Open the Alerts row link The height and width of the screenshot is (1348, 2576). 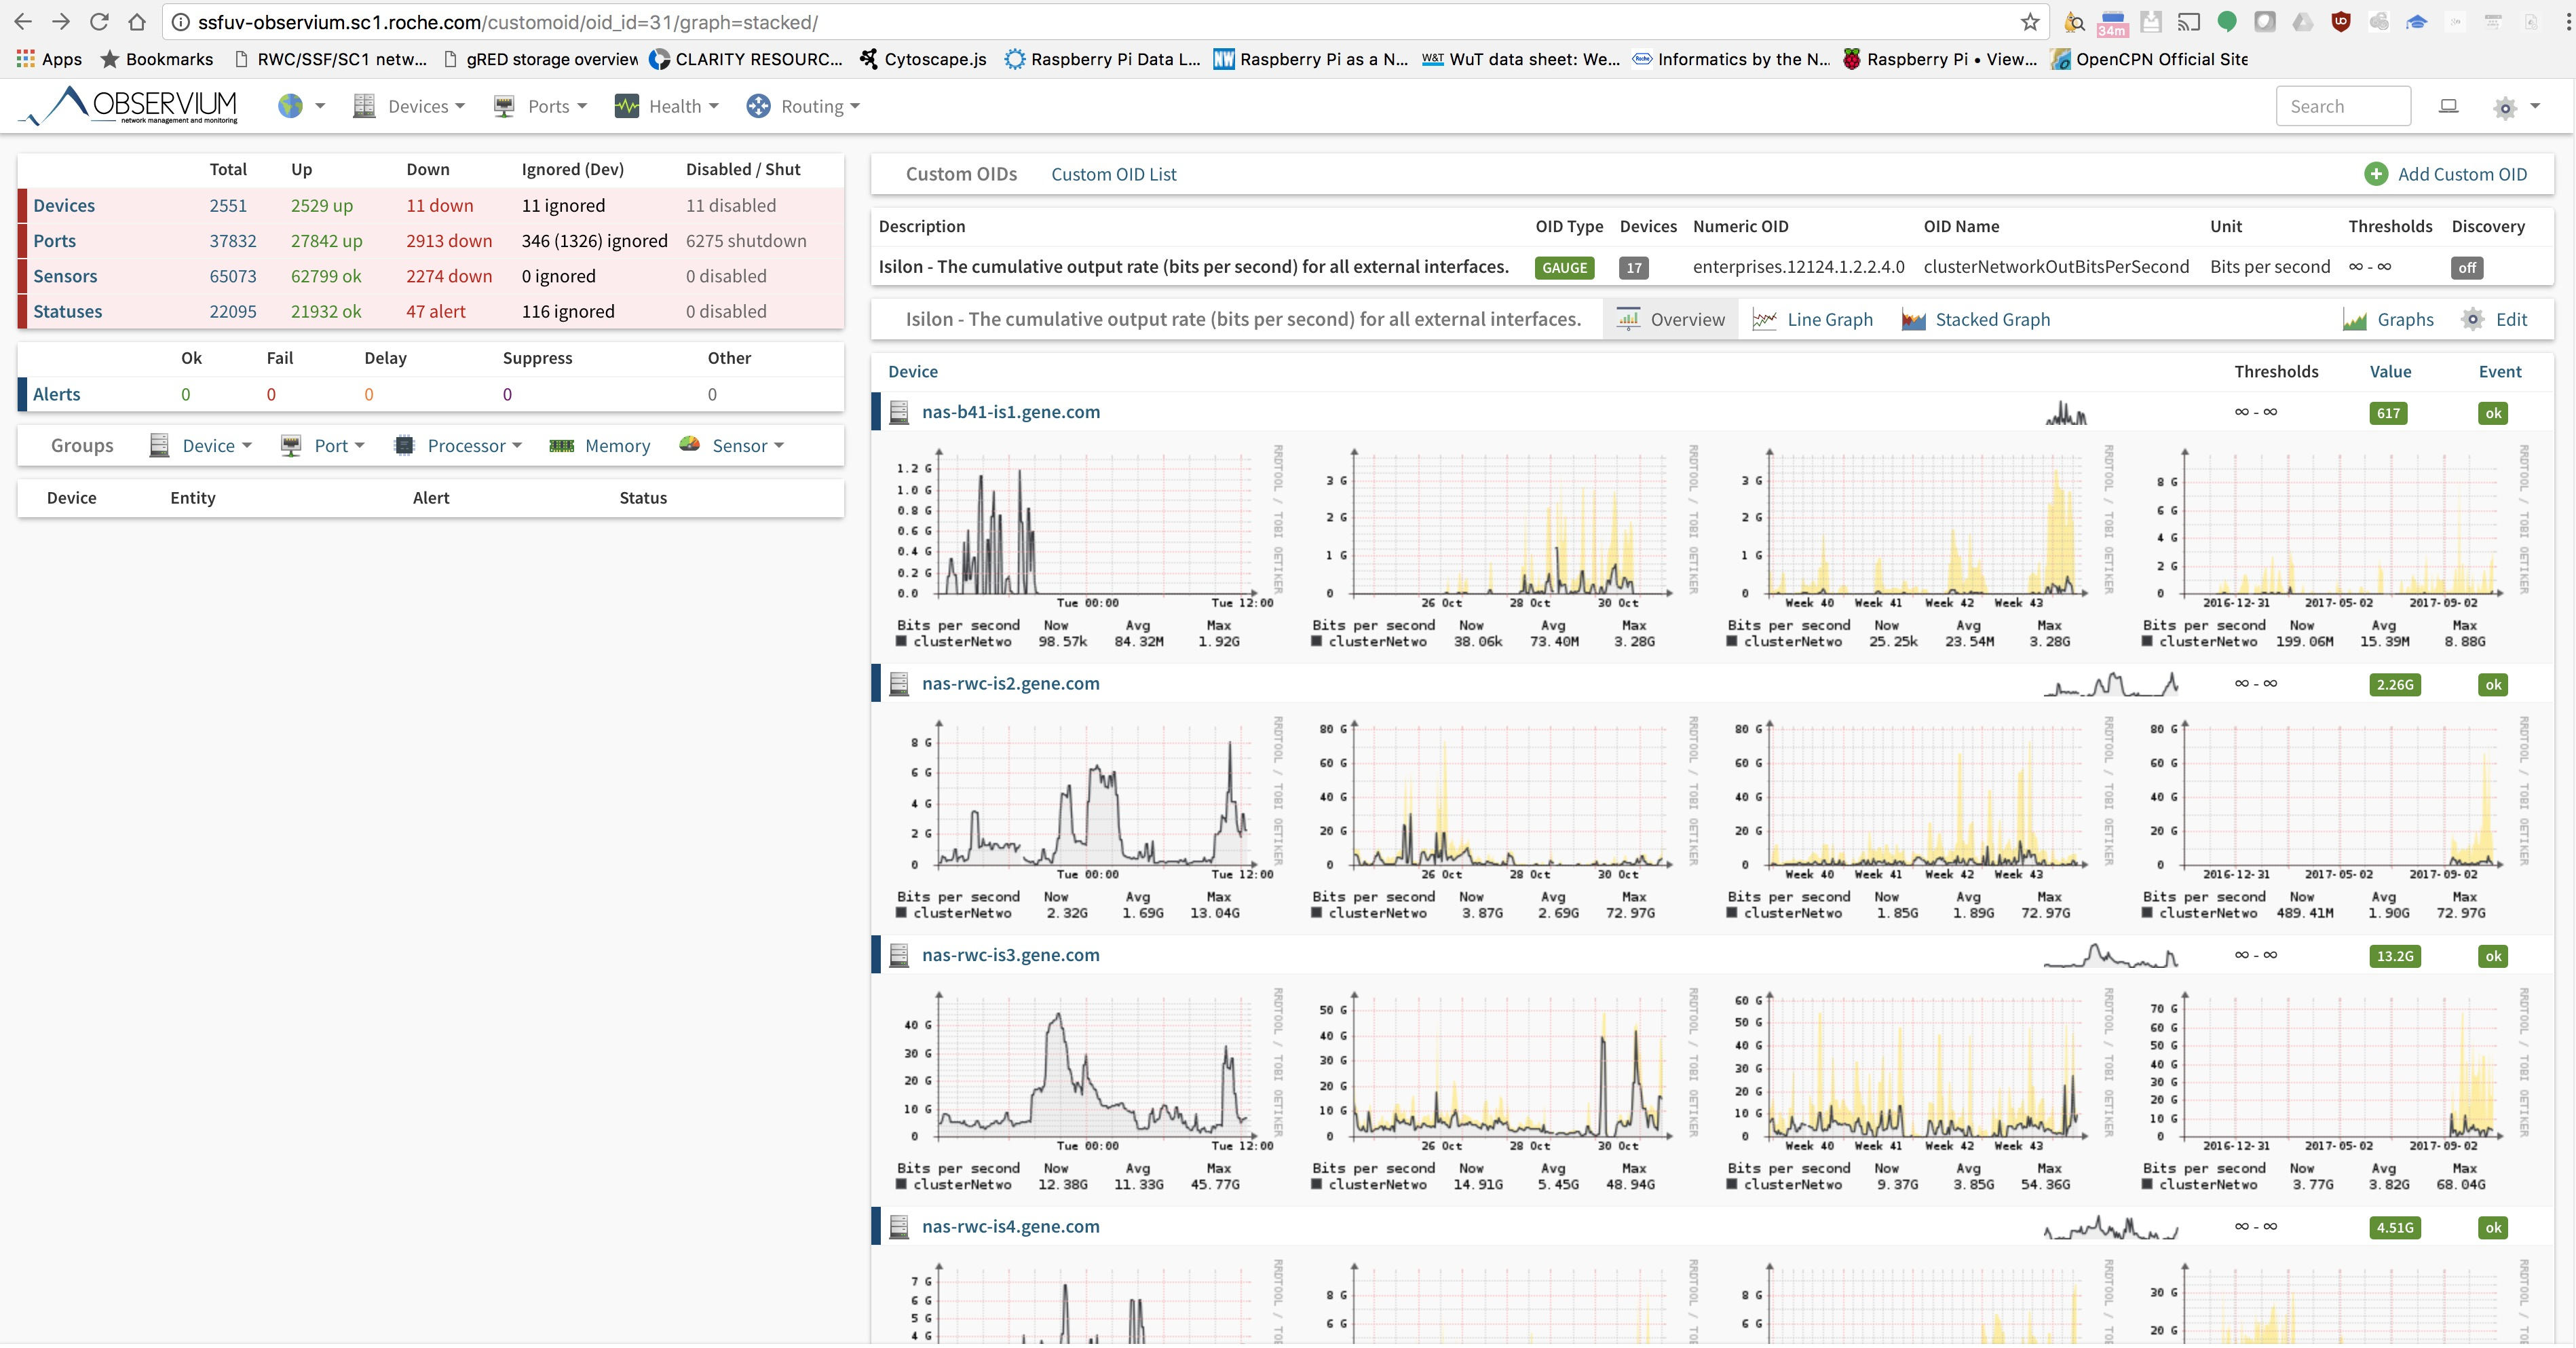pos(56,394)
